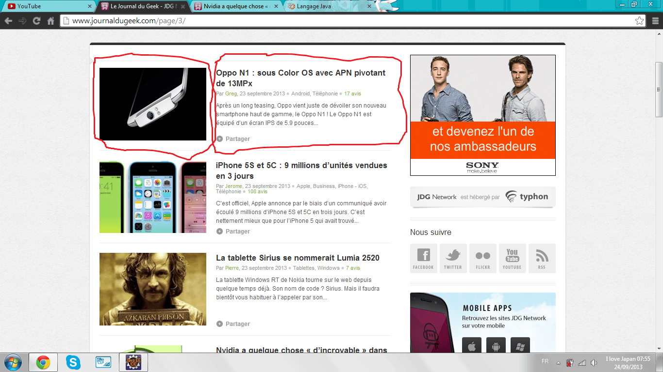The width and height of the screenshot is (663, 372).
Task: Click the Windows mobile app icon
Action: coord(520,345)
